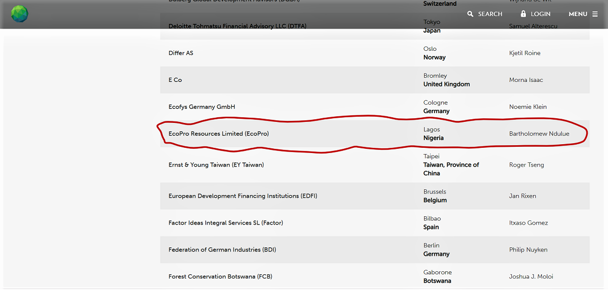Click the Oslo city text

[430, 49]
